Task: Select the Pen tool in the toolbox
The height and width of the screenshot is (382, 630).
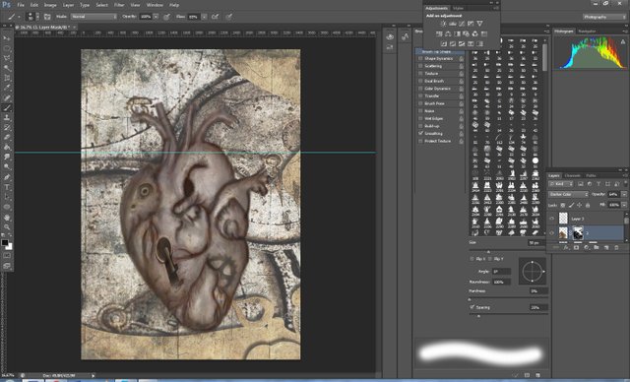Action: [x=7, y=177]
